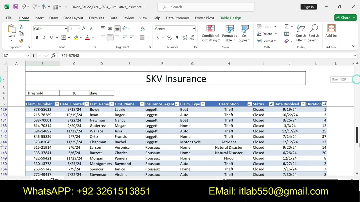
Task: Click the Undo arrow icon
Action: 24,7
